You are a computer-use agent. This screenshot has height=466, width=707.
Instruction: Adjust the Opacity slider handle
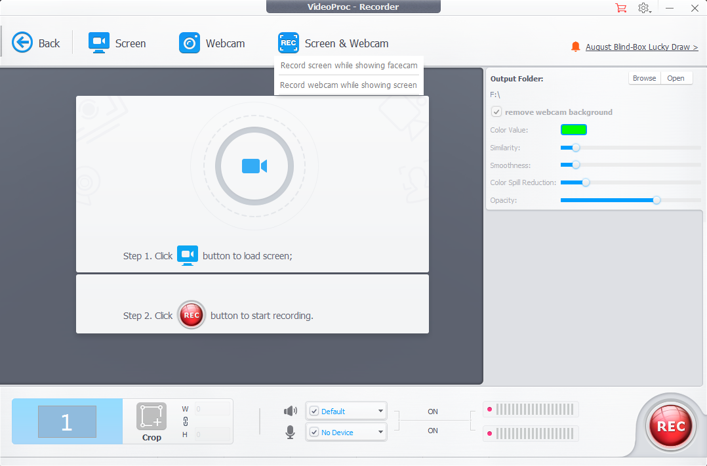pyautogui.click(x=656, y=200)
